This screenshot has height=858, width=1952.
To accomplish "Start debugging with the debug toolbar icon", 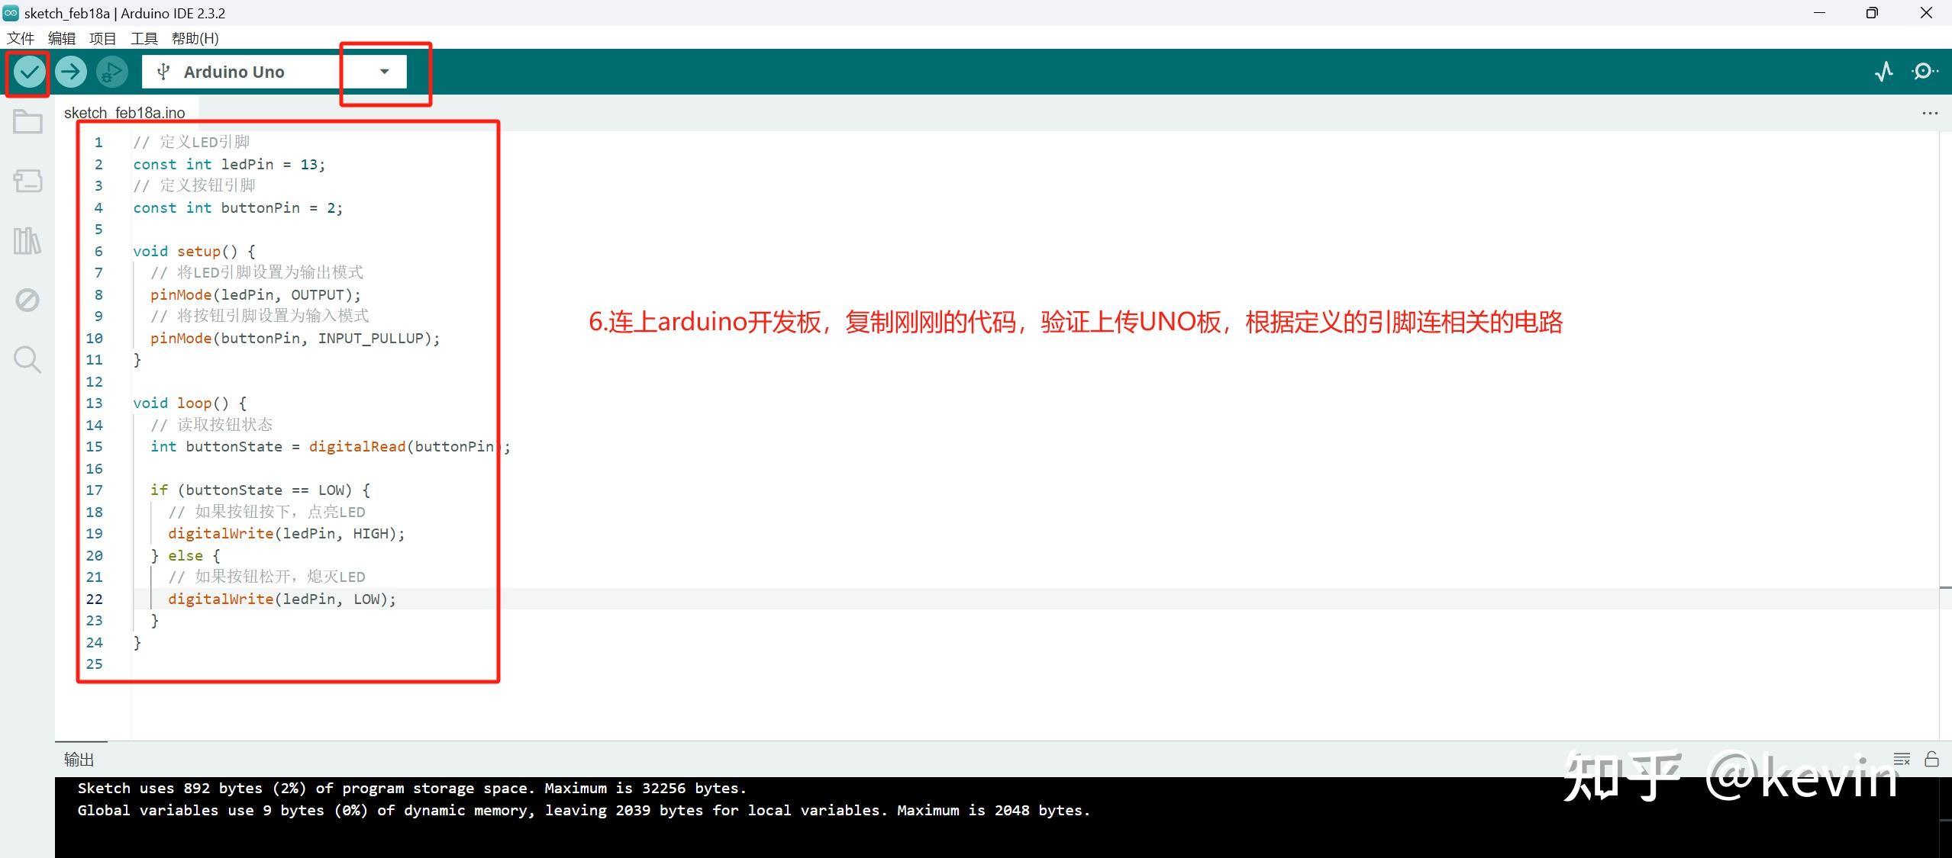I will 111,71.
